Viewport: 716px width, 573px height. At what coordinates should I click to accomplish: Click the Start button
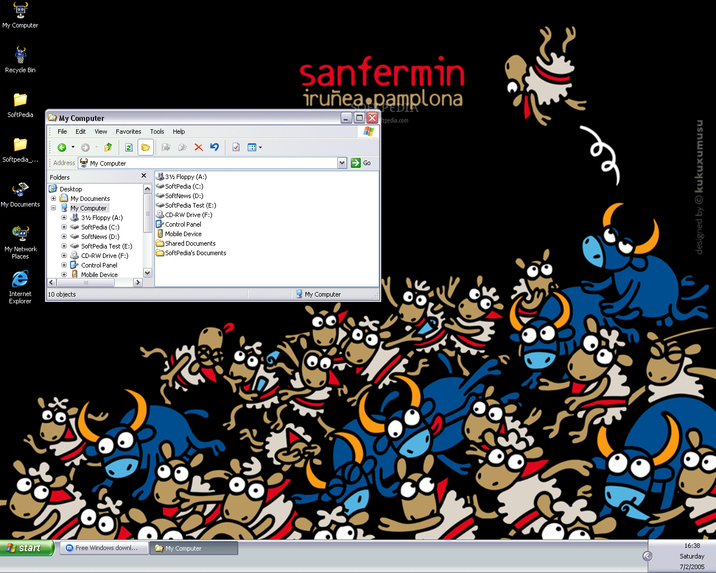(x=27, y=548)
